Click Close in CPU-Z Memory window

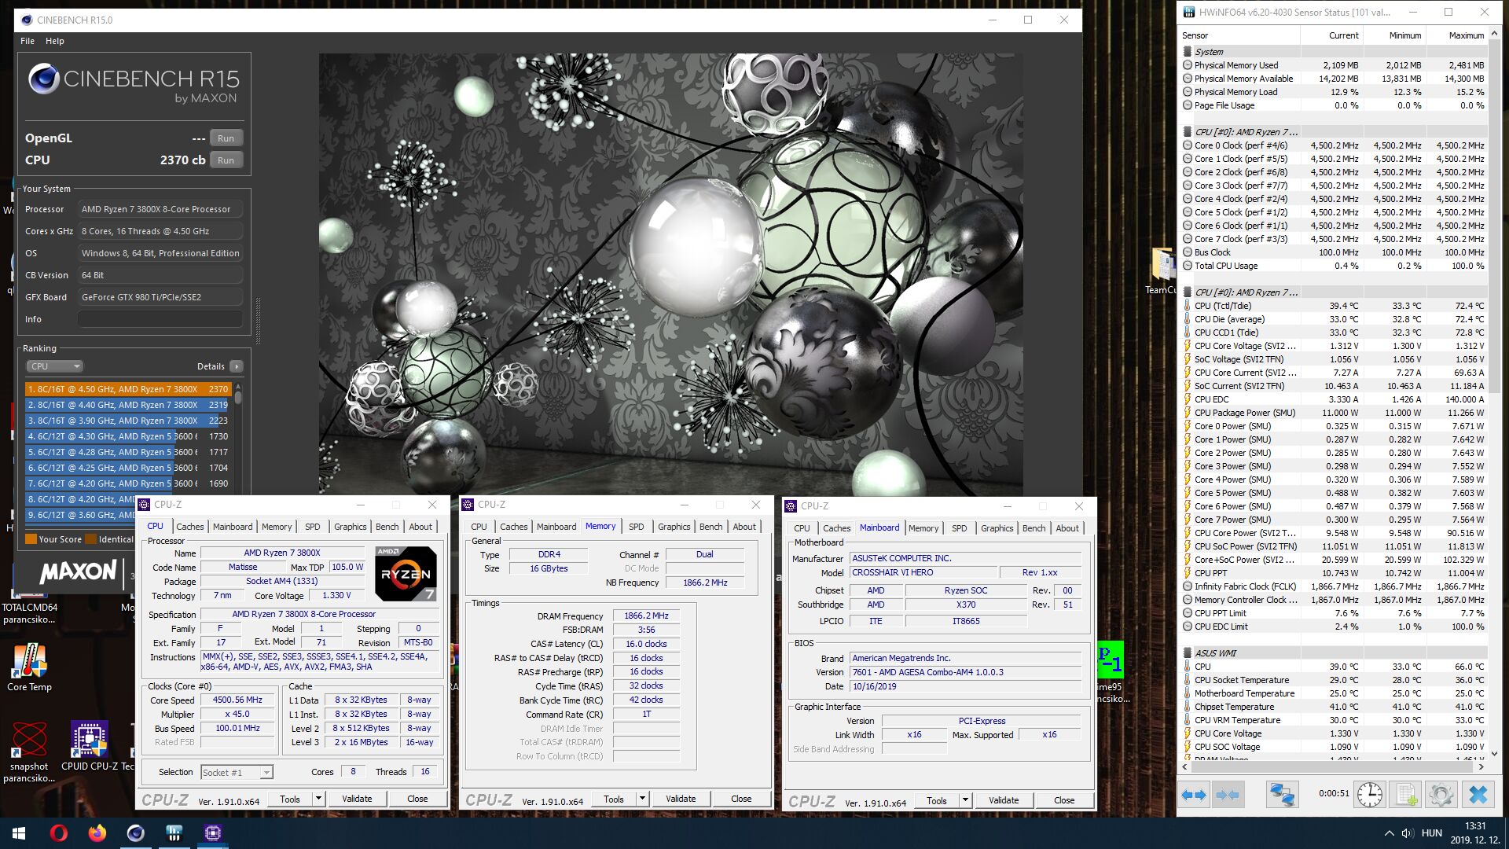click(741, 799)
